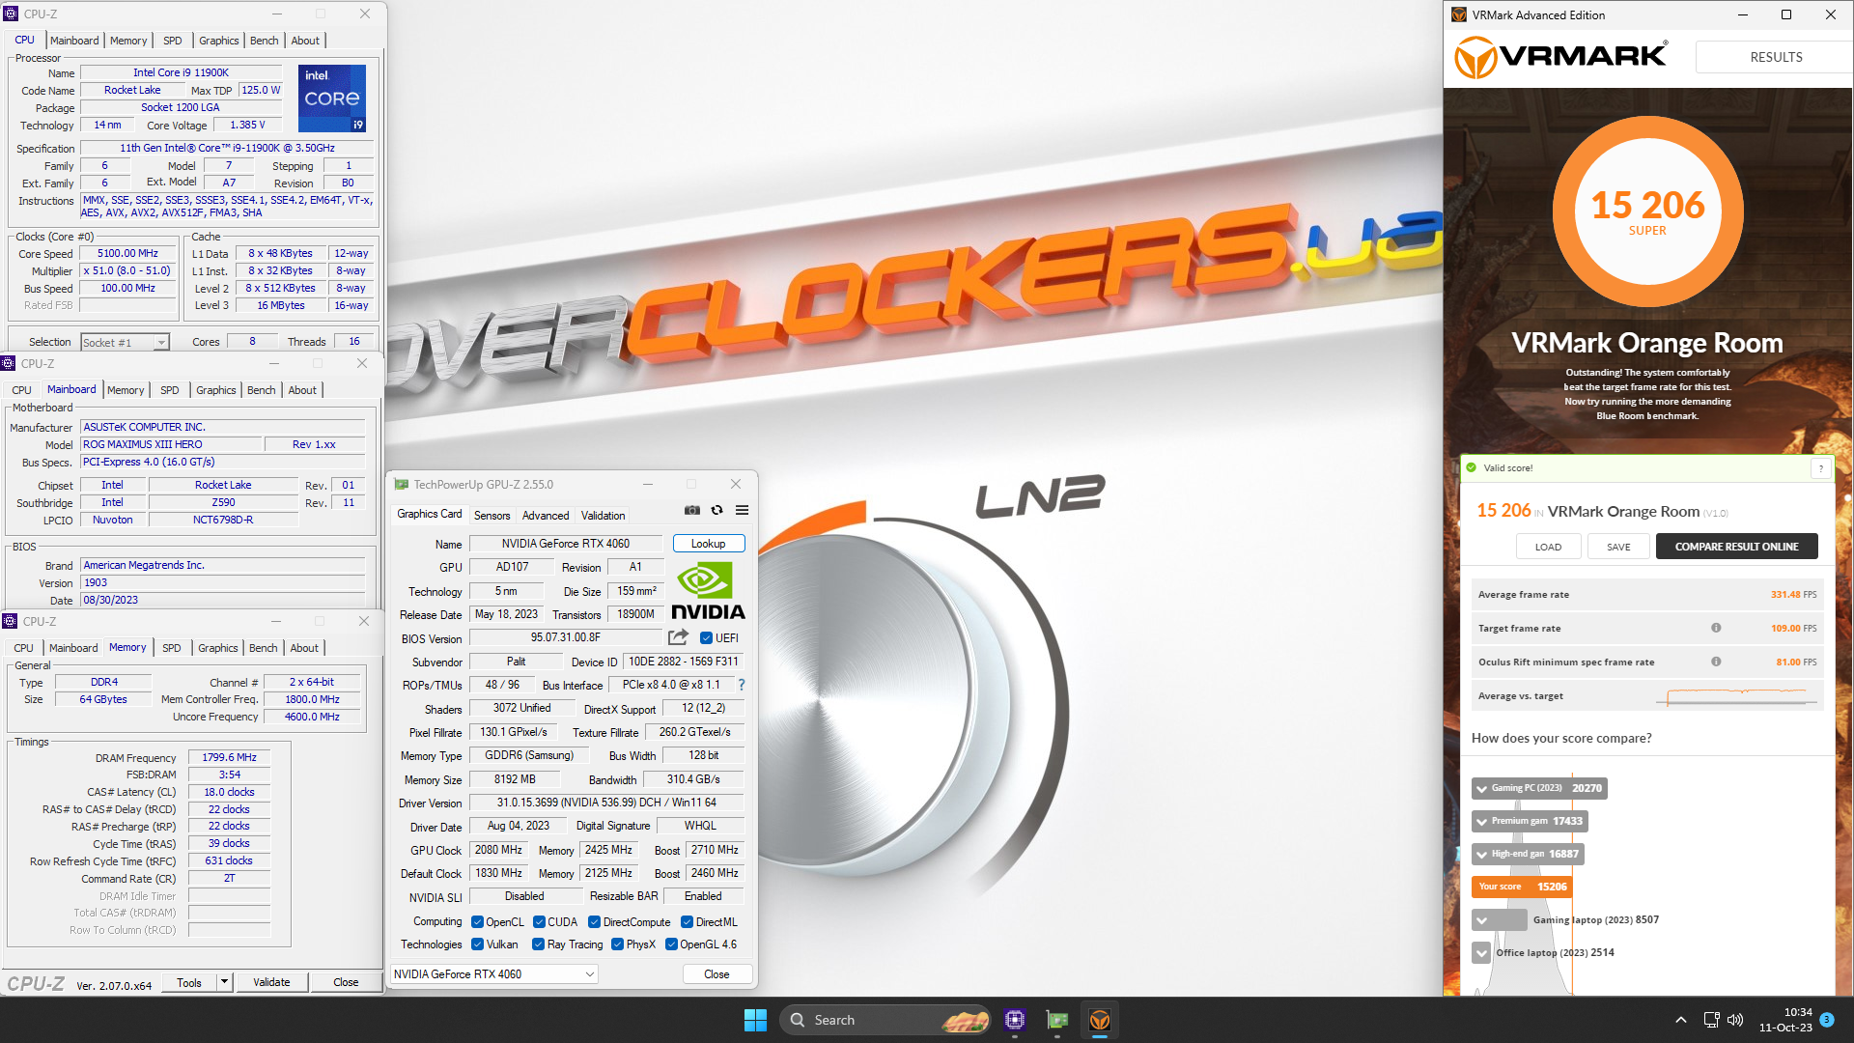Switch to Advanced tab in GPU-Z
The width and height of the screenshot is (1854, 1043).
coord(546,516)
